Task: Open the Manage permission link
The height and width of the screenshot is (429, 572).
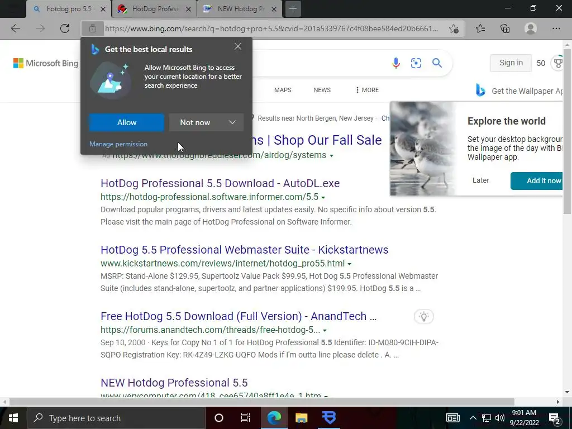Action: click(x=118, y=144)
